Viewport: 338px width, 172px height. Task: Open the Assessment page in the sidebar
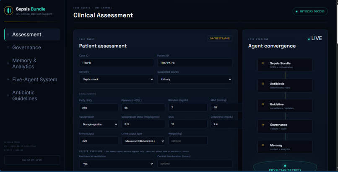(32, 34)
